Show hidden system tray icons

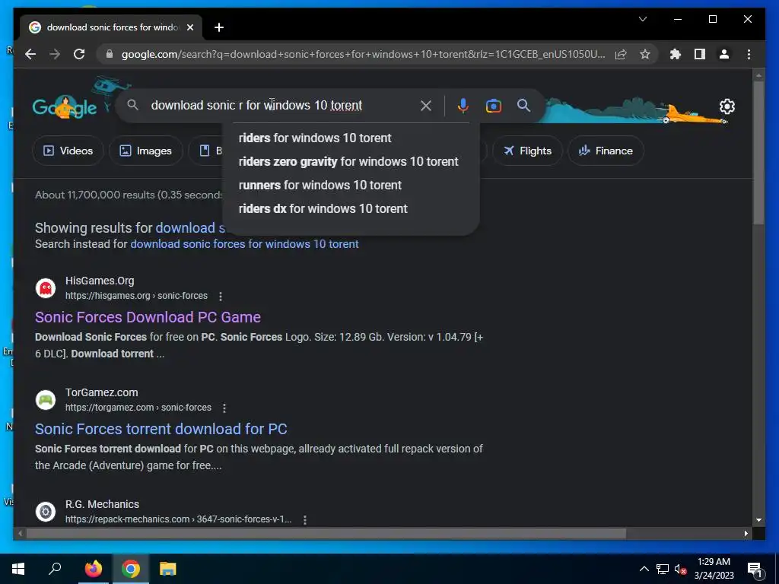pos(644,569)
